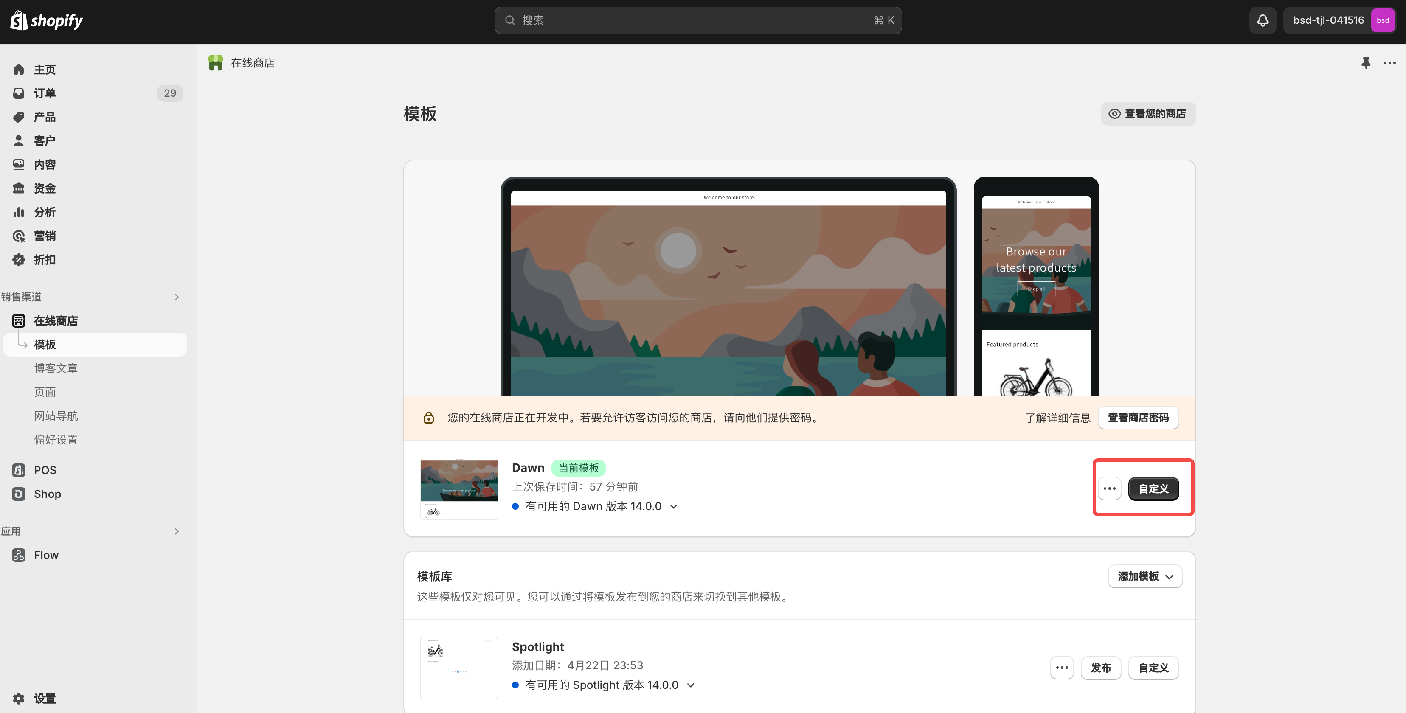
Task: Click the notification bell icon
Action: (x=1263, y=20)
